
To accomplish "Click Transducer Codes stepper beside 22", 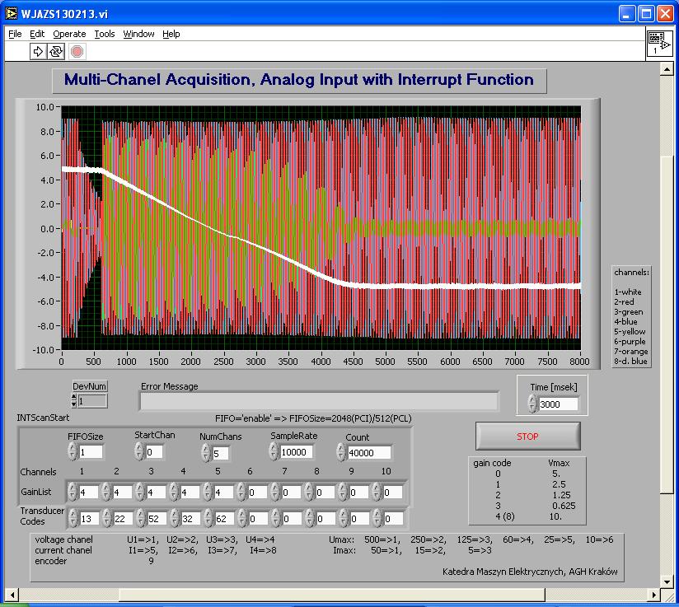I will coord(107,518).
